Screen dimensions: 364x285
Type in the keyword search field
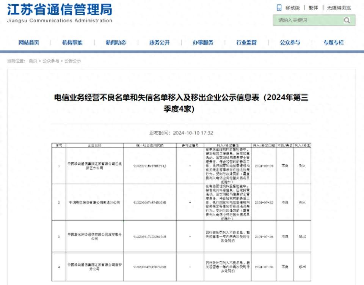pos(307,20)
